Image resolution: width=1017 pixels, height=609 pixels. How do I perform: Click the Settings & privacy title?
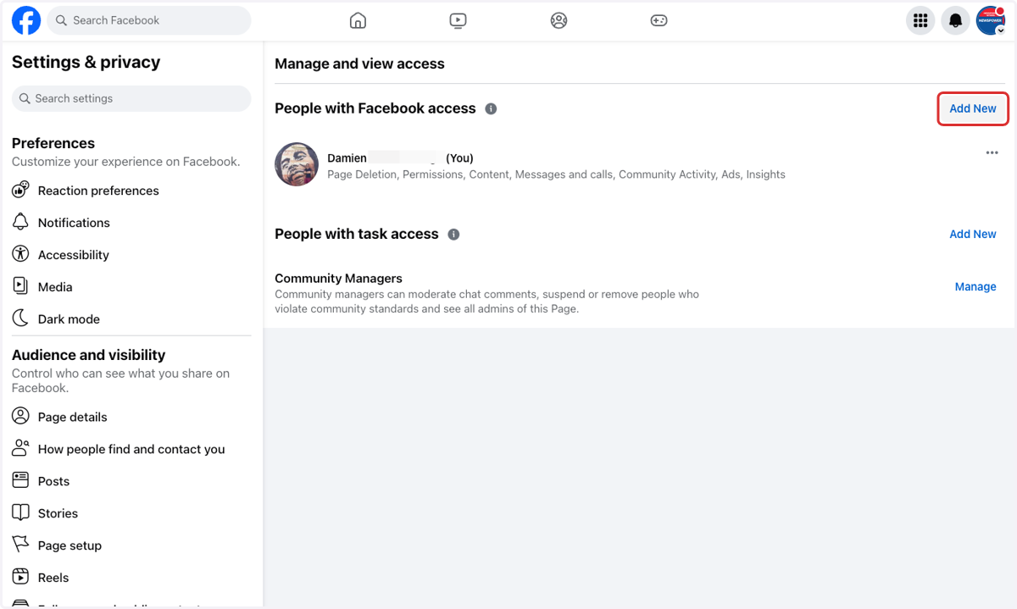[x=86, y=62]
